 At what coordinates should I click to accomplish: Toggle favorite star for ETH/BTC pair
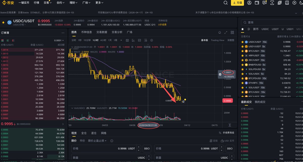(x=243, y=83)
